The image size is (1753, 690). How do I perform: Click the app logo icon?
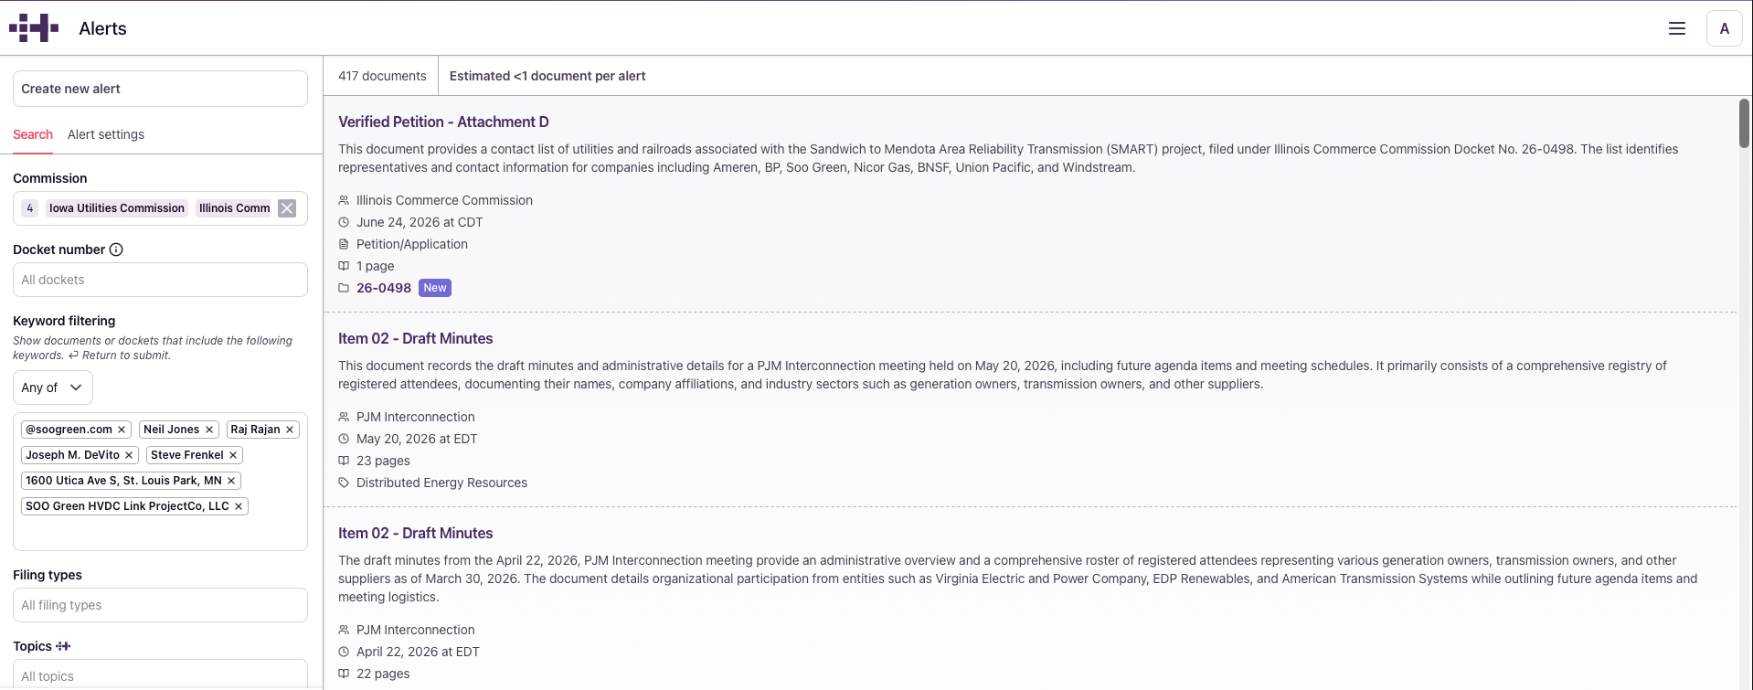[34, 28]
